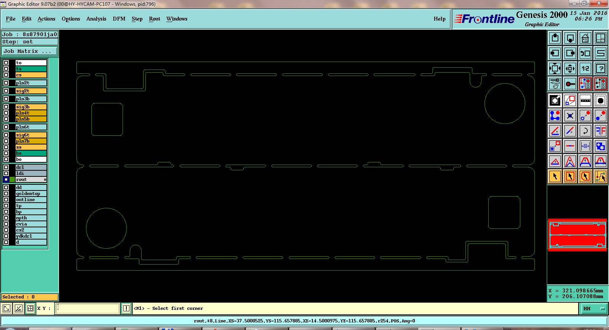Viewport: 609px width, 330px height.
Task: Click the question mark icon in right toolbar
Action: [601, 68]
